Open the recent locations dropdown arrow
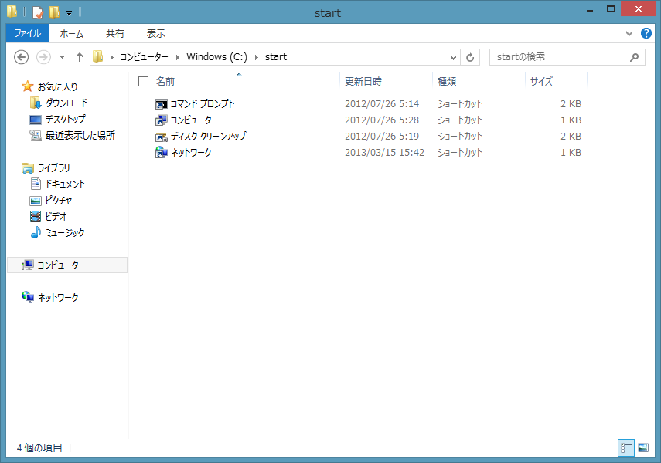Viewport: 661px width, 463px height. [62, 57]
